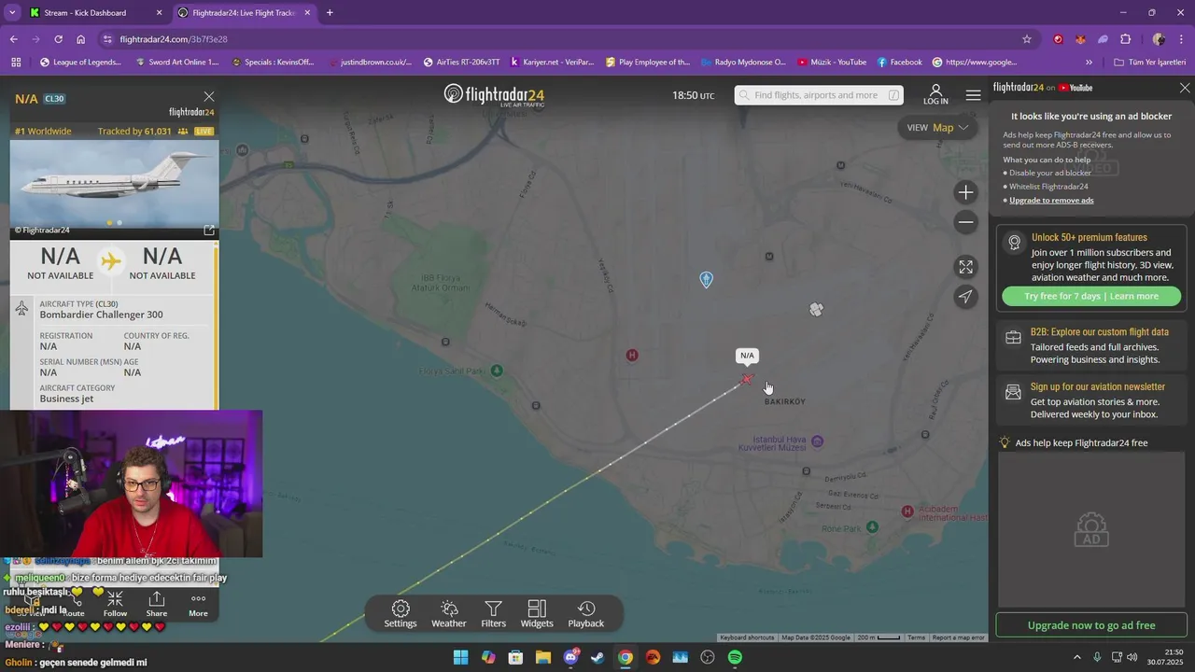Bookmark this page with star icon
Screen dimensions: 1195x672
coord(1027,39)
